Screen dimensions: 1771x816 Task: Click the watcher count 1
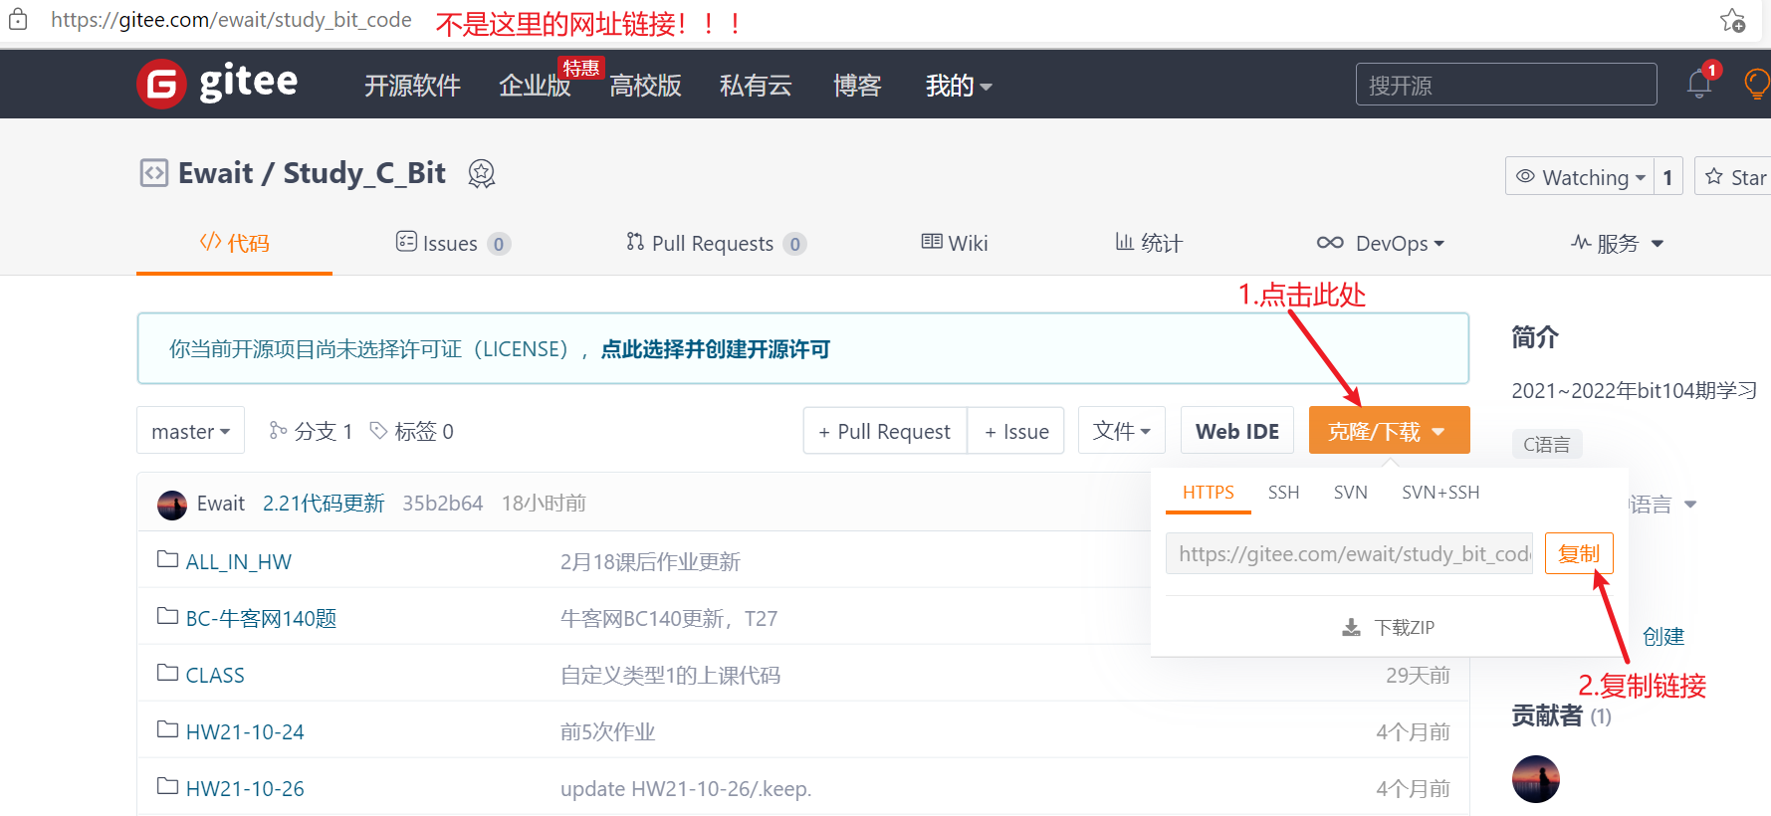pos(1668,177)
